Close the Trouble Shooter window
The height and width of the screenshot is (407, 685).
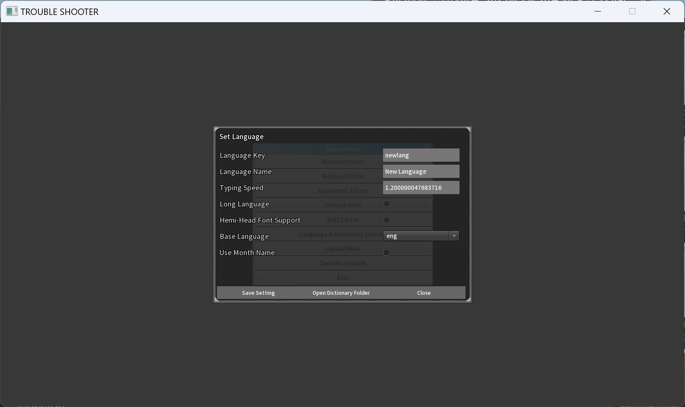click(667, 12)
